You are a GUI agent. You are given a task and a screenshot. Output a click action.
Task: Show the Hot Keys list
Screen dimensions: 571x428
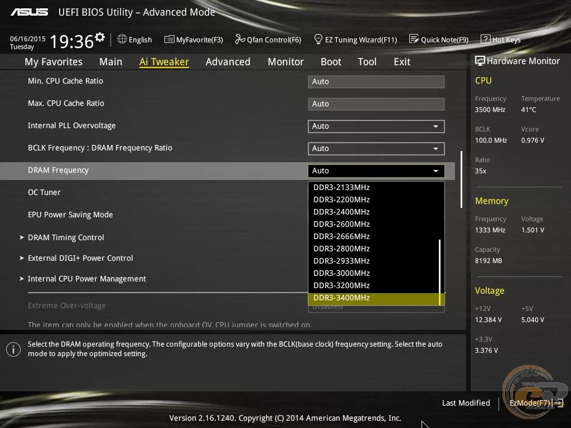coord(501,40)
